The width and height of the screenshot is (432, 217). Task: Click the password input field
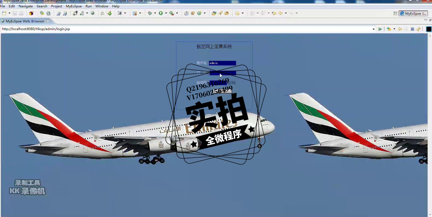[223, 73]
